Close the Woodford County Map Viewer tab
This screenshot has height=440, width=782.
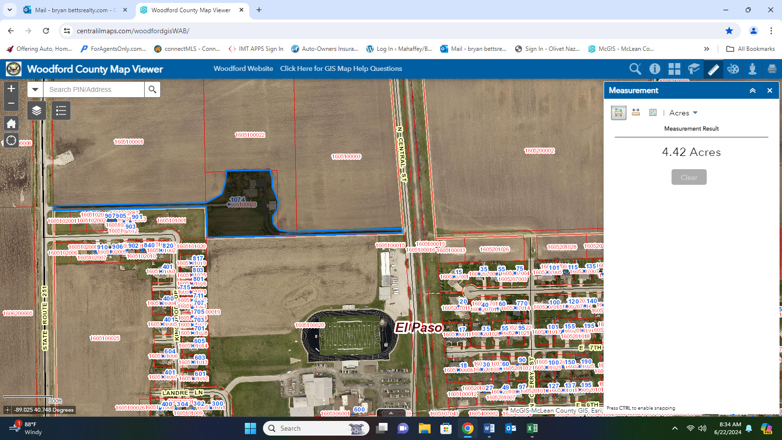coord(241,10)
